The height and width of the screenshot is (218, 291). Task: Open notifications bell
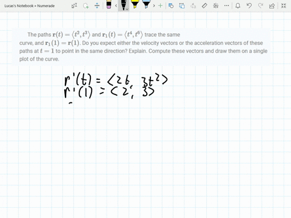(238, 5)
